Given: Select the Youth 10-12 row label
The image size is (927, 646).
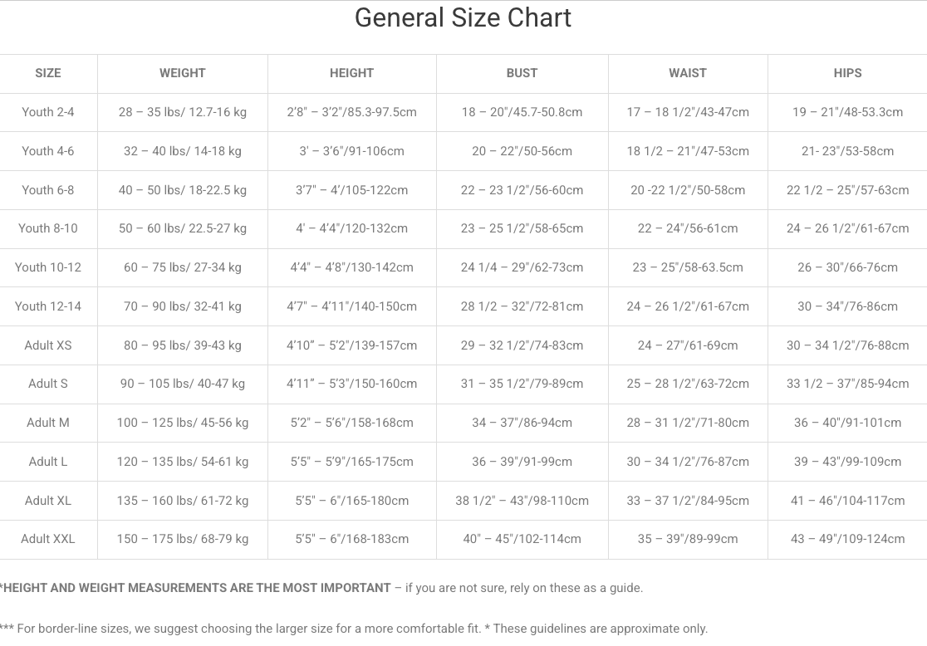Looking at the screenshot, I should [48, 267].
